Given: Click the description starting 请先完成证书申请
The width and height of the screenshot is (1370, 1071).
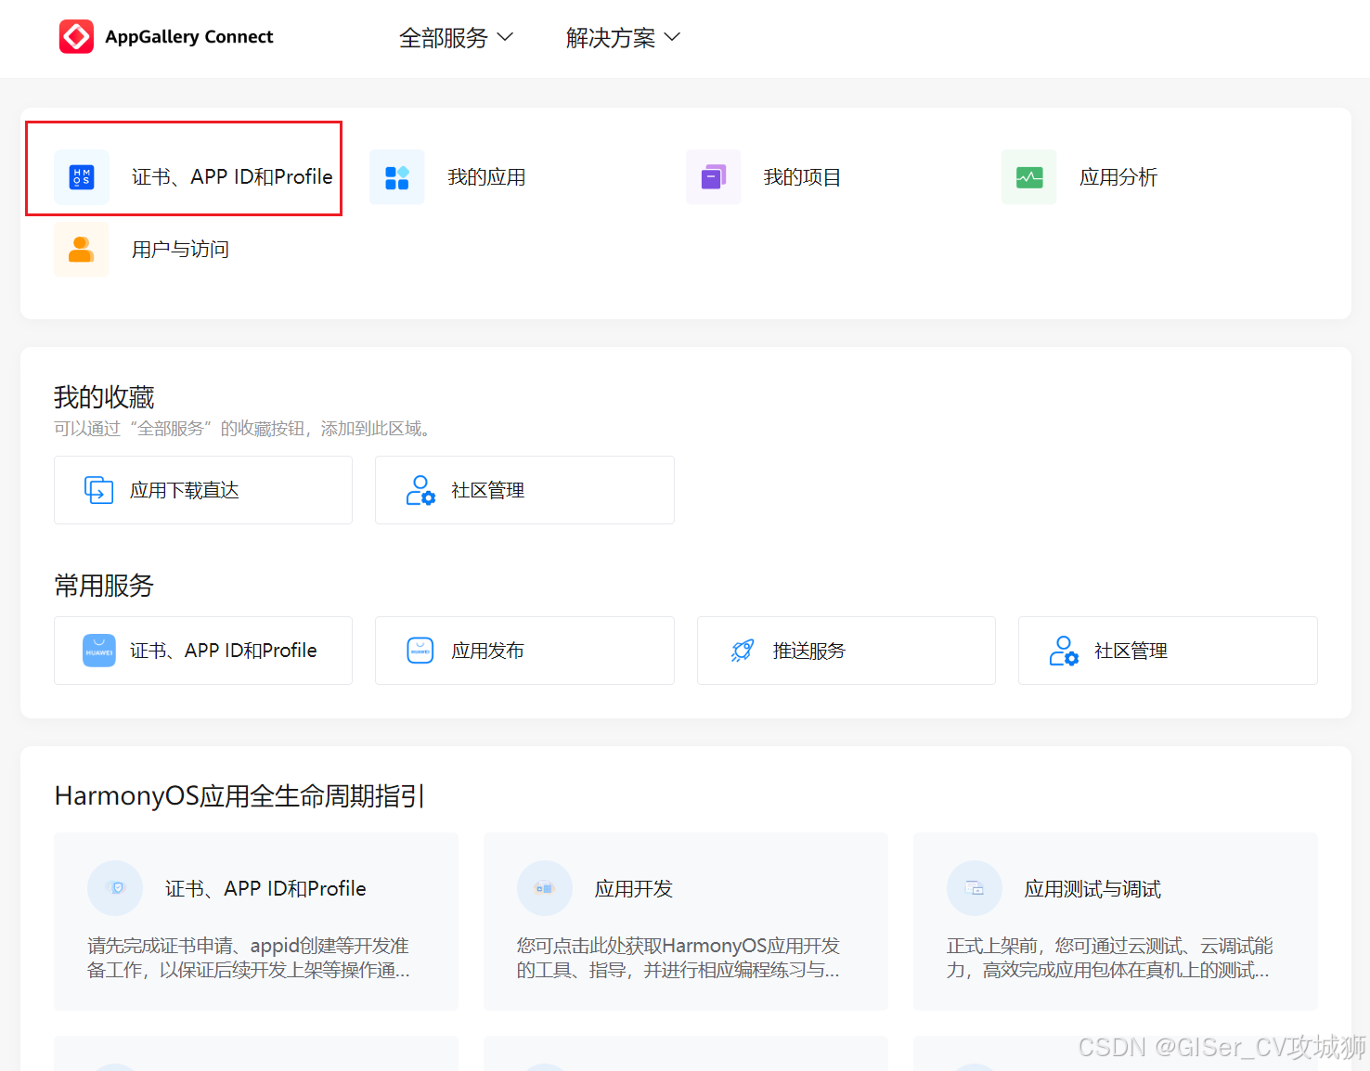Looking at the screenshot, I should [x=249, y=958].
